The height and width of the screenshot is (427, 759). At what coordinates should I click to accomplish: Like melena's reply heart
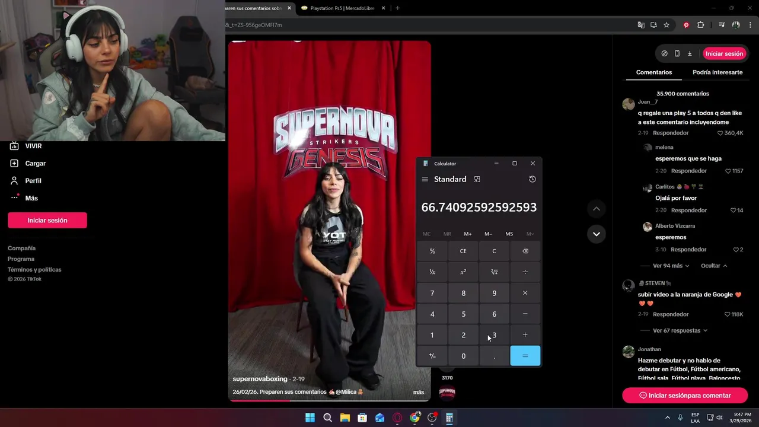(x=728, y=171)
